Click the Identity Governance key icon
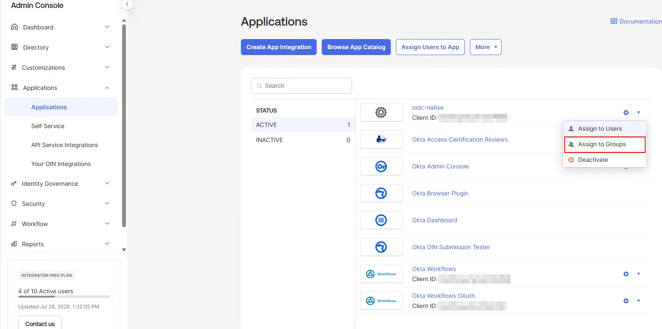 pyautogui.click(x=14, y=183)
